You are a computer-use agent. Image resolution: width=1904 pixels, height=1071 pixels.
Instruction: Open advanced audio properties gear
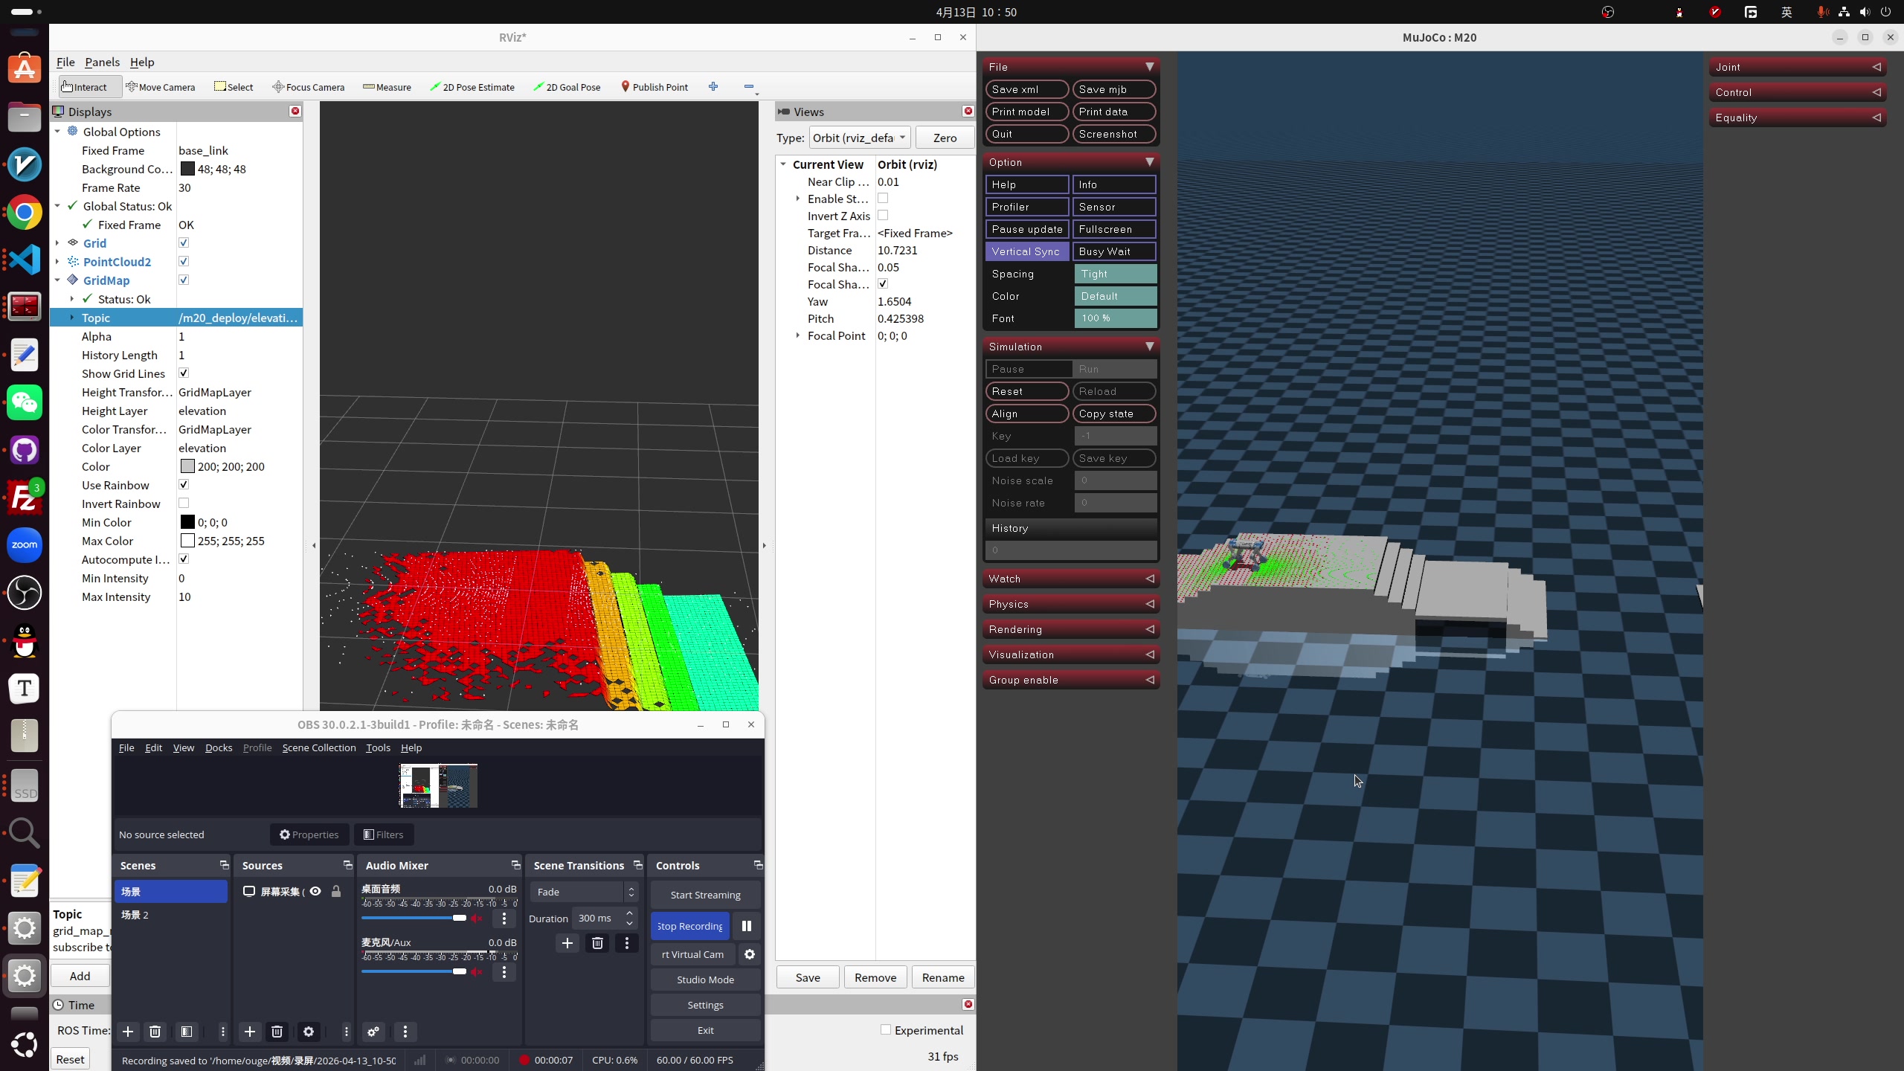[373, 1032]
